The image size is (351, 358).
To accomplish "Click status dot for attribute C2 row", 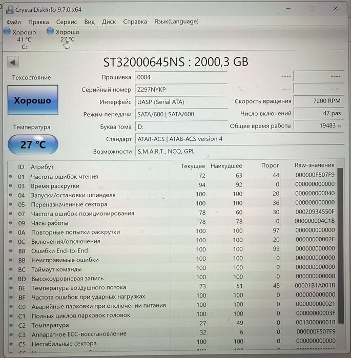I will pyautogui.click(x=11, y=325).
